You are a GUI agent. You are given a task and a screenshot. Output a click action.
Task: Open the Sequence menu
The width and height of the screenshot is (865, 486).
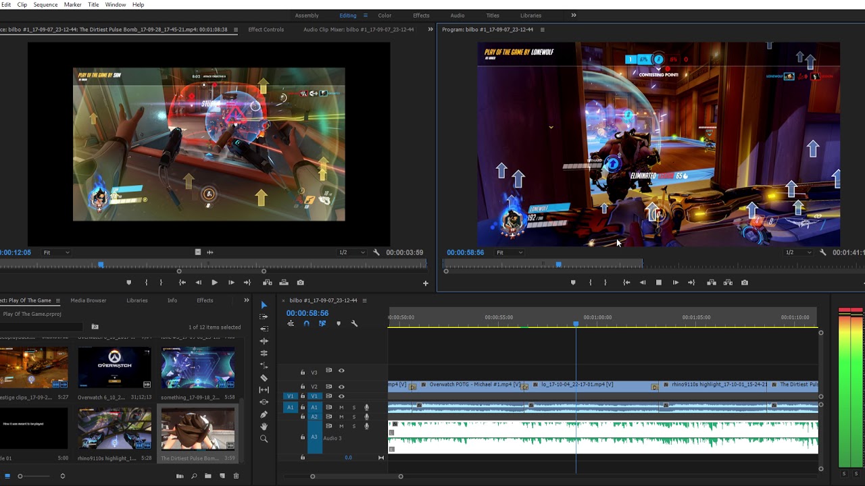pyautogui.click(x=45, y=5)
